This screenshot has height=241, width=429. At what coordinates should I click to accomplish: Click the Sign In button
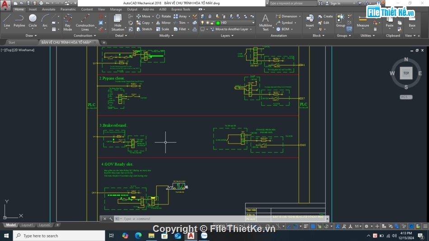[333, 3]
